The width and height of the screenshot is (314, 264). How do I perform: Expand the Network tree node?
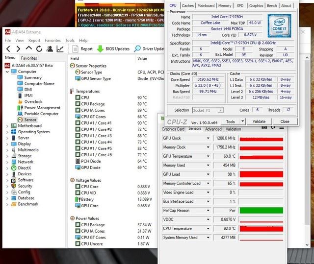click(x=7, y=162)
